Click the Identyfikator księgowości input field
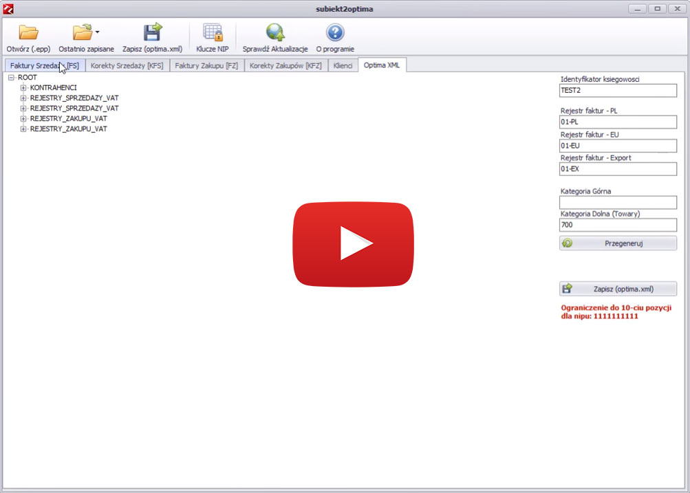690x493 pixels. [618, 90]
